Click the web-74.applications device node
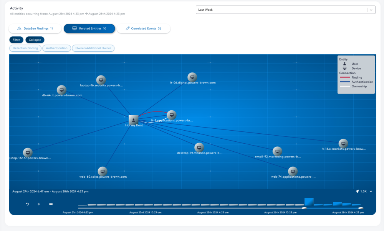The height and width of the screenshot is (231, 384). (293, 171)
